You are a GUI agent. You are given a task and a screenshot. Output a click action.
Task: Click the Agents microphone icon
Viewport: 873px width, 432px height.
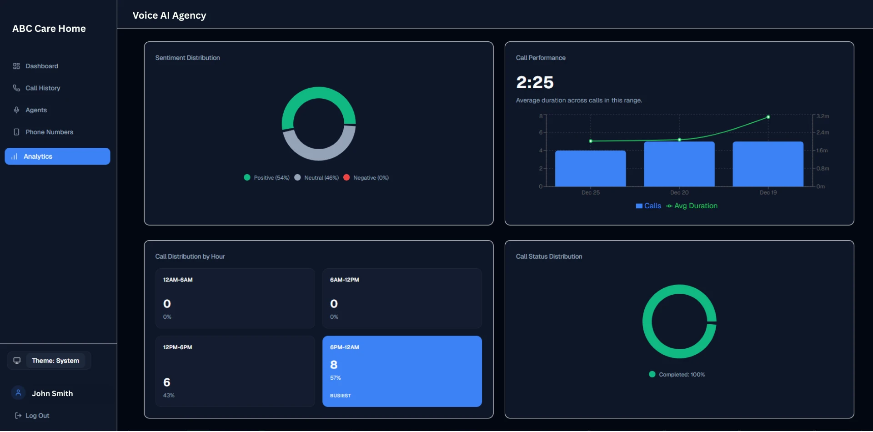click(16, 110)
